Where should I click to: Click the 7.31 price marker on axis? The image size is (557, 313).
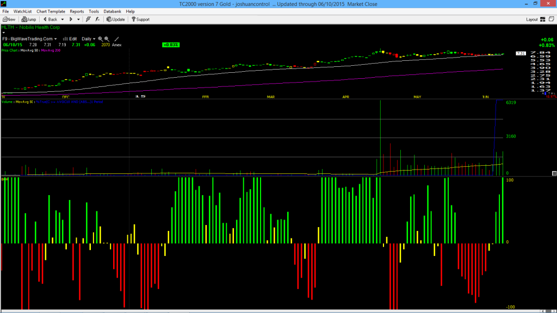[521, 54]
